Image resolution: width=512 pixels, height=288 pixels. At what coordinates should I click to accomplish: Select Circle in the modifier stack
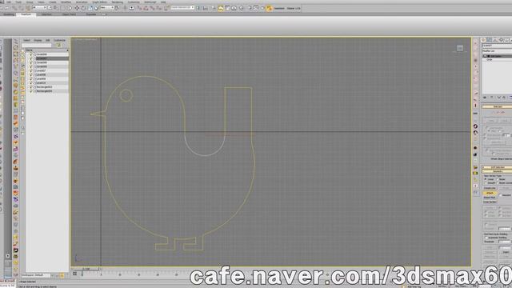pos(490,60)
